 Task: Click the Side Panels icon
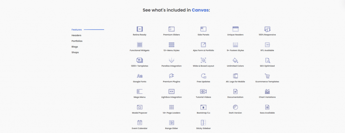coord(203,29)
